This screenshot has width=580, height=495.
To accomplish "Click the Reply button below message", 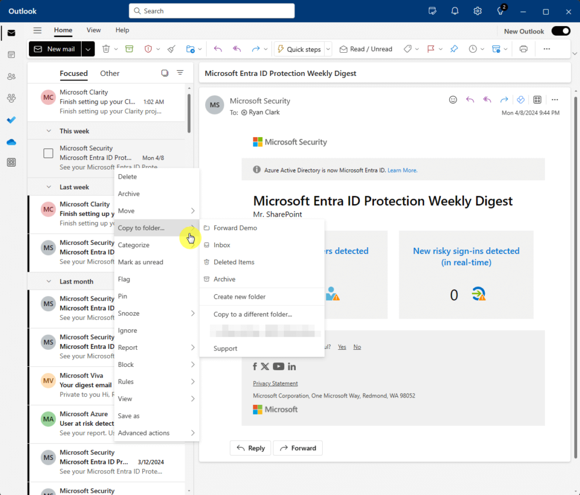I will click(x=250, y=448).
